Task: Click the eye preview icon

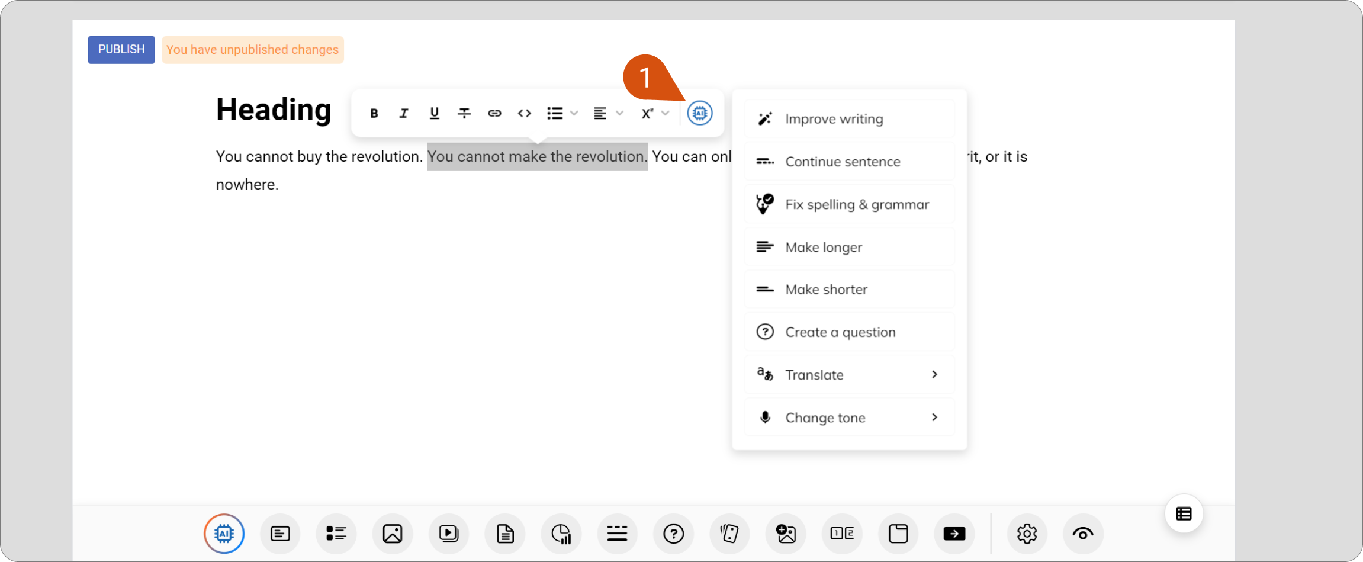Action: point(1083,534)
